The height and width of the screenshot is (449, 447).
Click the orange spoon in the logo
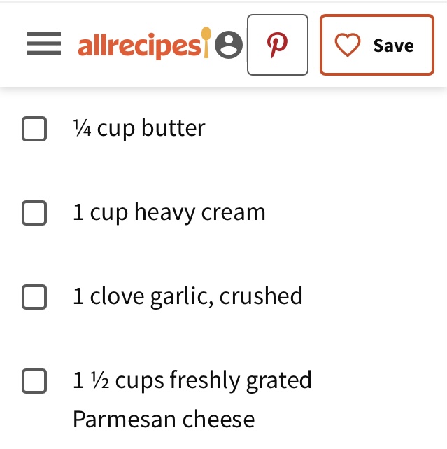click(206, 41)
